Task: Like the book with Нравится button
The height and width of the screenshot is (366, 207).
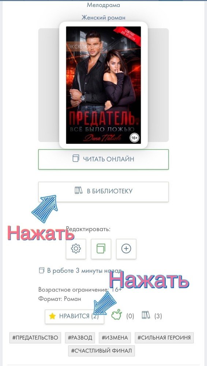Action: [75, 317]
